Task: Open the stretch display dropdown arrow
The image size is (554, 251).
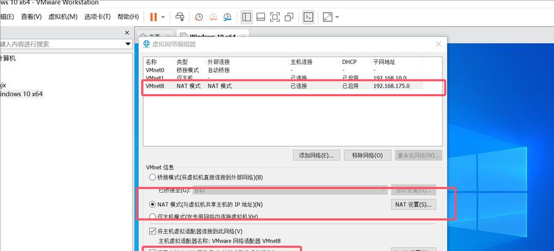Action: pyautogui.click(x=337, y=17)
